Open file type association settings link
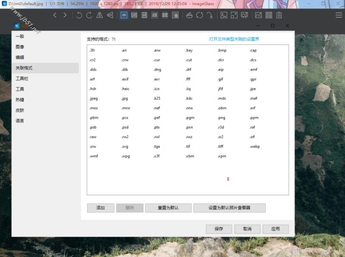This screenshot has height=257, width=345. click(x=234, y=39)
